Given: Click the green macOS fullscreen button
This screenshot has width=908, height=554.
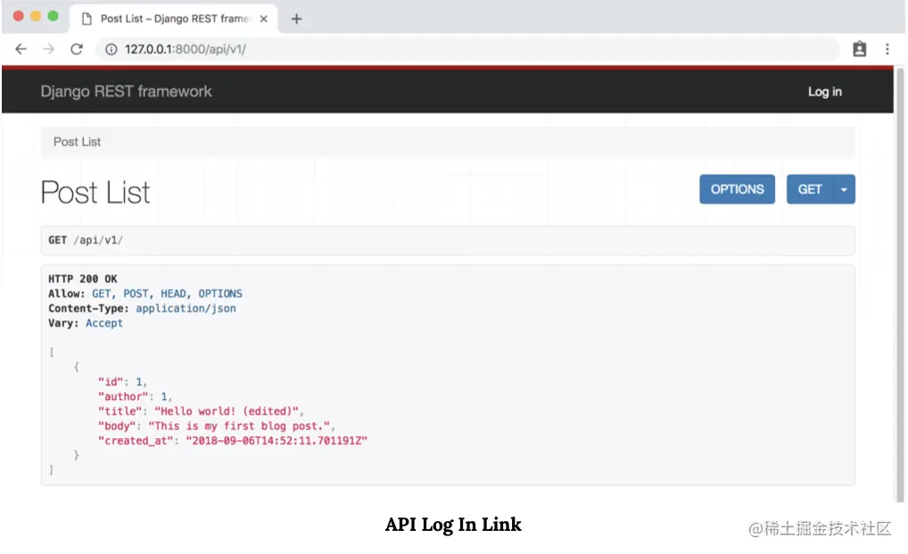Looking at the screenshot, I should tap(53, 16).
